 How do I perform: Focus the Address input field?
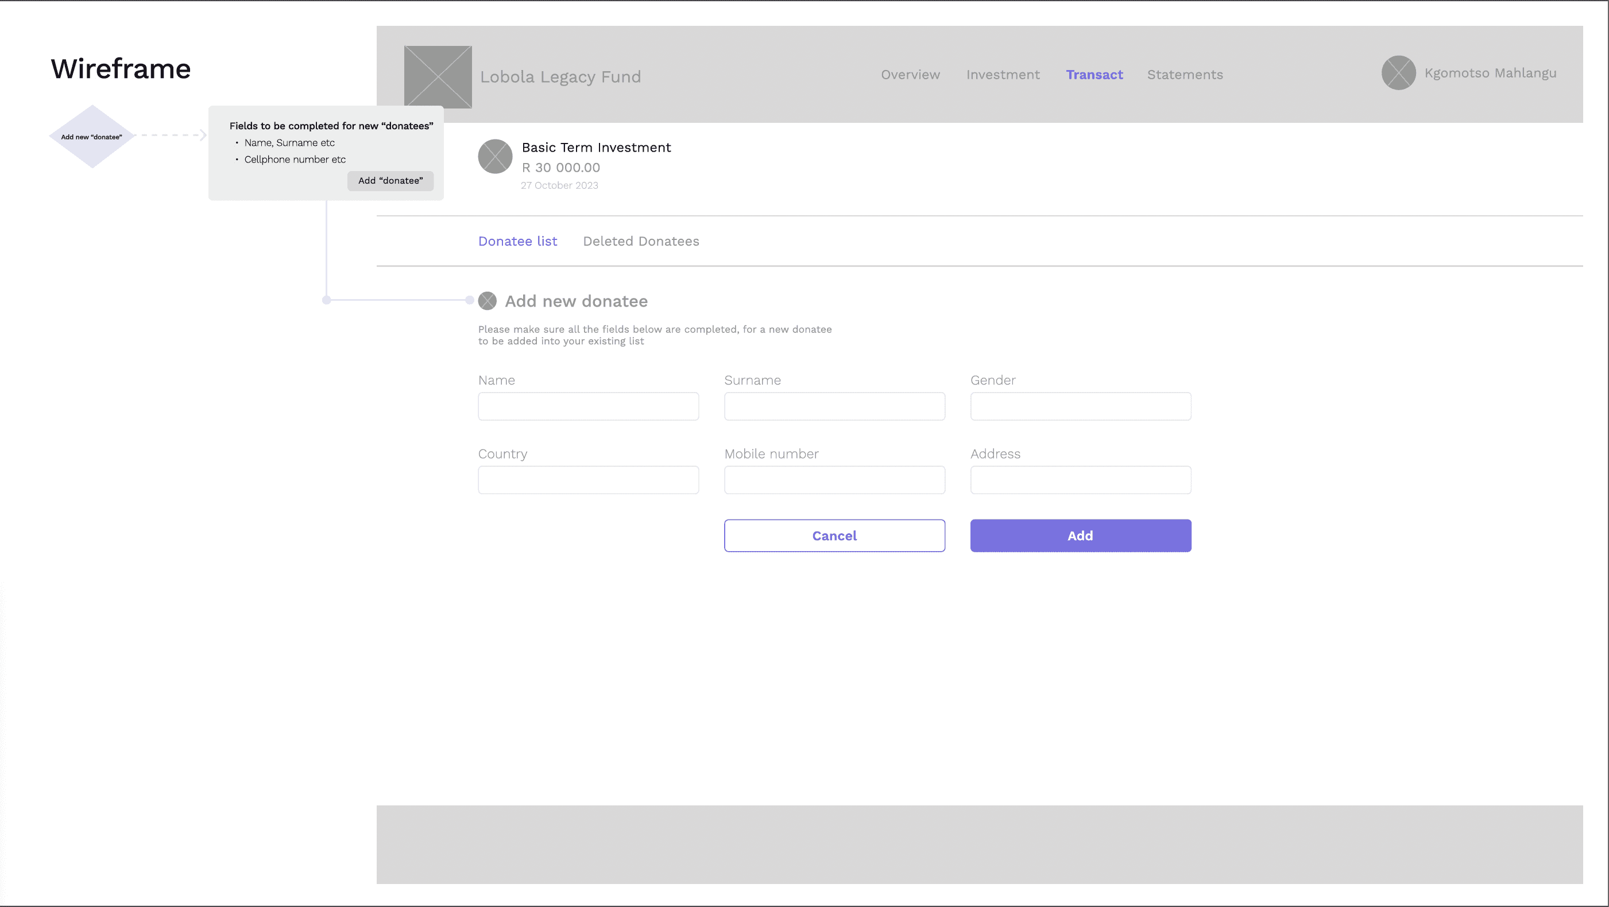1080,480
